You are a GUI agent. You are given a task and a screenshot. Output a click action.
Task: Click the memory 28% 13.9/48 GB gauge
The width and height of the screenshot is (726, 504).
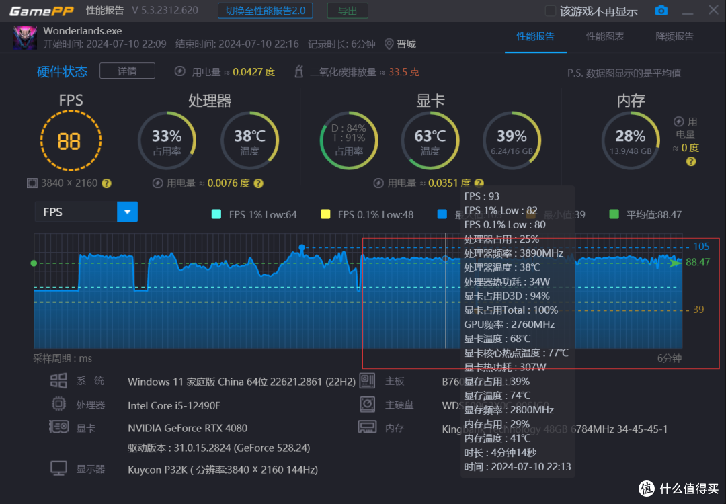pyautogui.click(x=631, y=140)
